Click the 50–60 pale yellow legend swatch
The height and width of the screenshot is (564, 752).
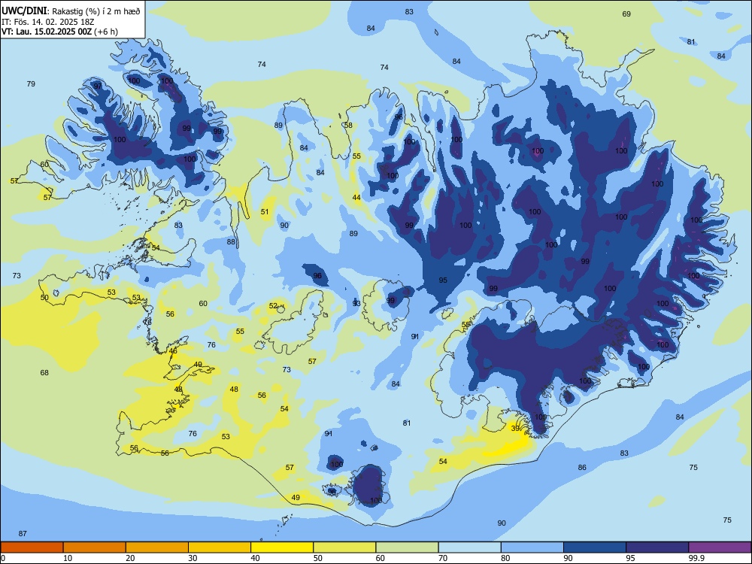coord(344,547)
